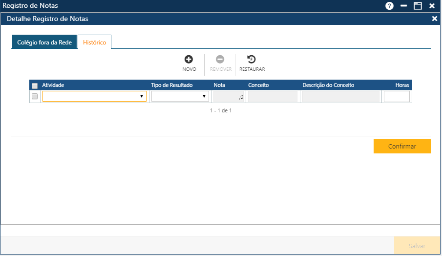Focus the Horas input field
This screenshot has width=442, height=256.
tap(397, 96)
